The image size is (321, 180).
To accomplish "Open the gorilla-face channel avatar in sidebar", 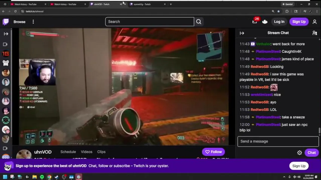I will click(x=6, y=63).
